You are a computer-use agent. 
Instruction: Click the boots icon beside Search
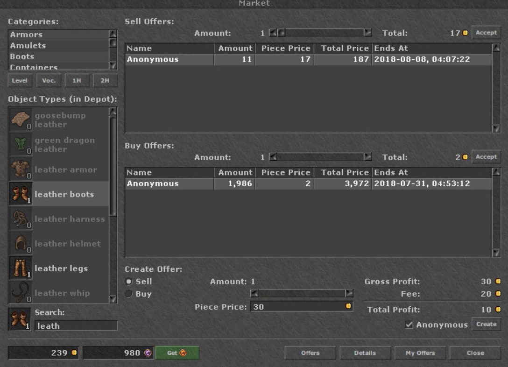pos(20,319)
